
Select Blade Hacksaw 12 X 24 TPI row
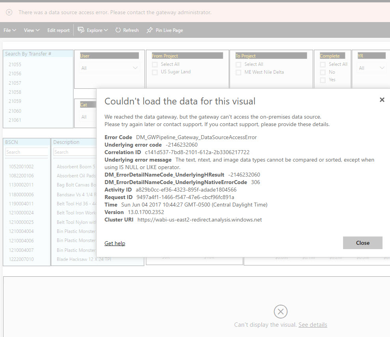[x=84, y=259]
